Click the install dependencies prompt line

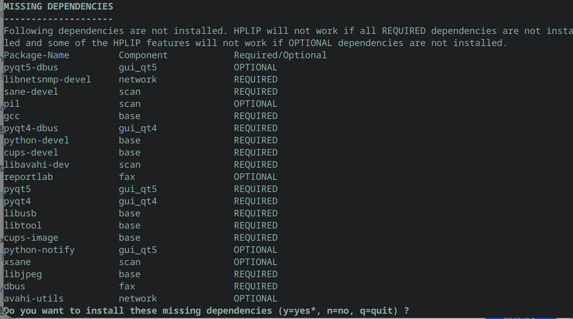(x=207, y=311)
